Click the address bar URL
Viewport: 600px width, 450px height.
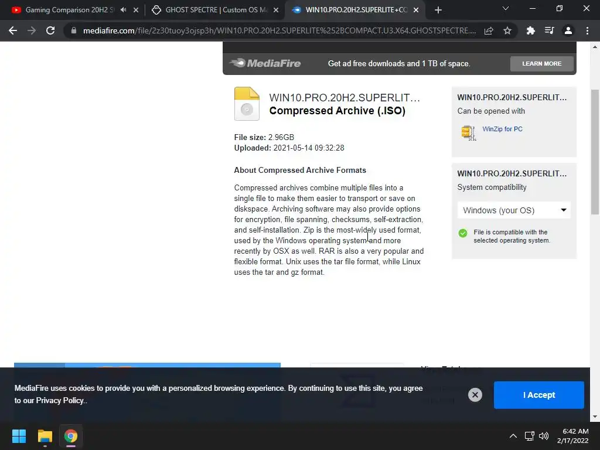click(279, 30)
